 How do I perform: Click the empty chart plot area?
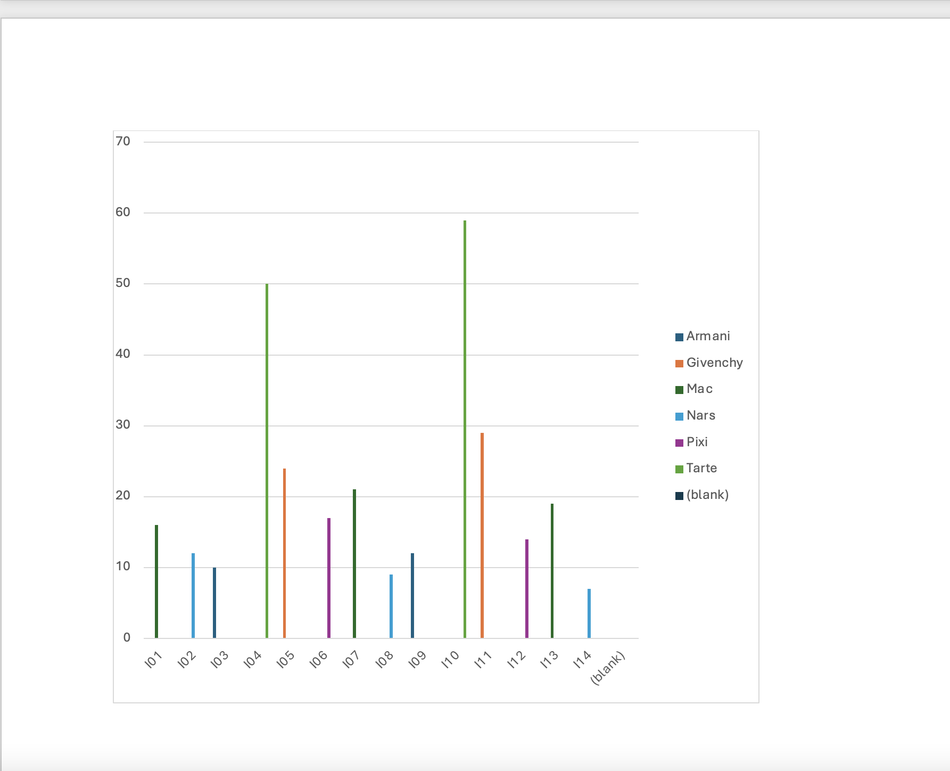[373, 213]
